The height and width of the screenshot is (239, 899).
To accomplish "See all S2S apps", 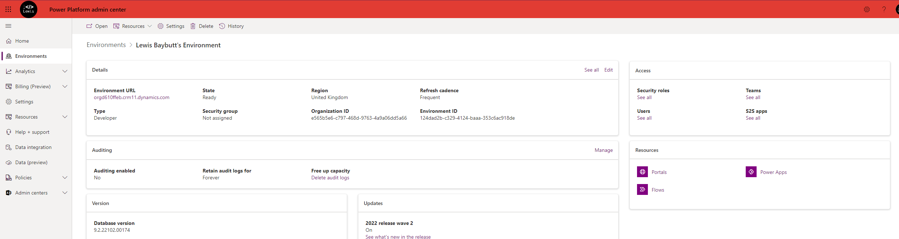I will (x=753, y=118).
